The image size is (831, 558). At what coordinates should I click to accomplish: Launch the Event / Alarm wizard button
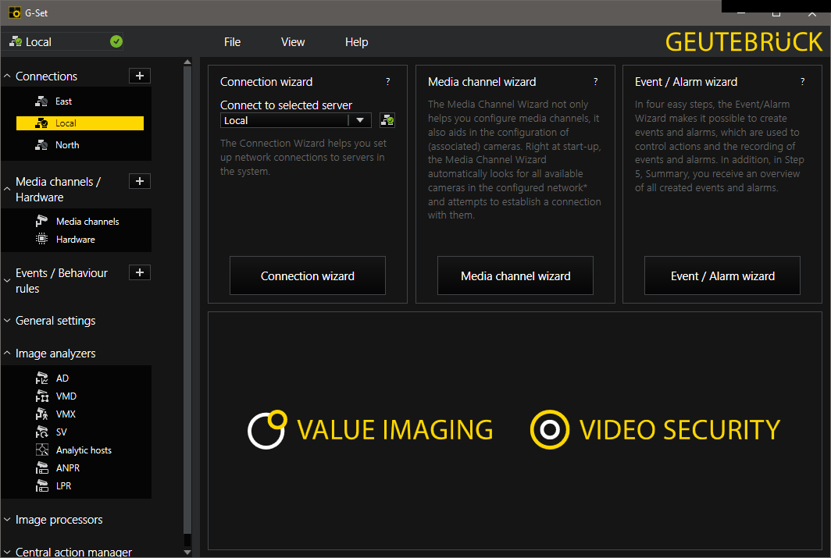pyautogui.click(x=722, y=275)
